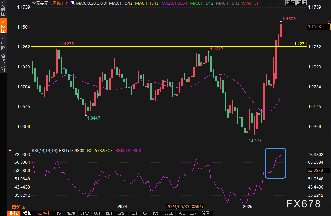Click the second window icon at top right
Screen dimensions: 331x216
(x=293, y=3)
